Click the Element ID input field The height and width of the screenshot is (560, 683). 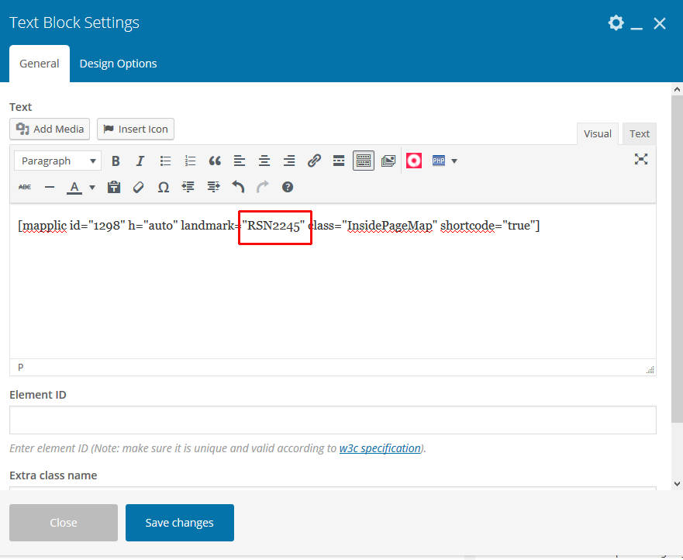(333, 420)
